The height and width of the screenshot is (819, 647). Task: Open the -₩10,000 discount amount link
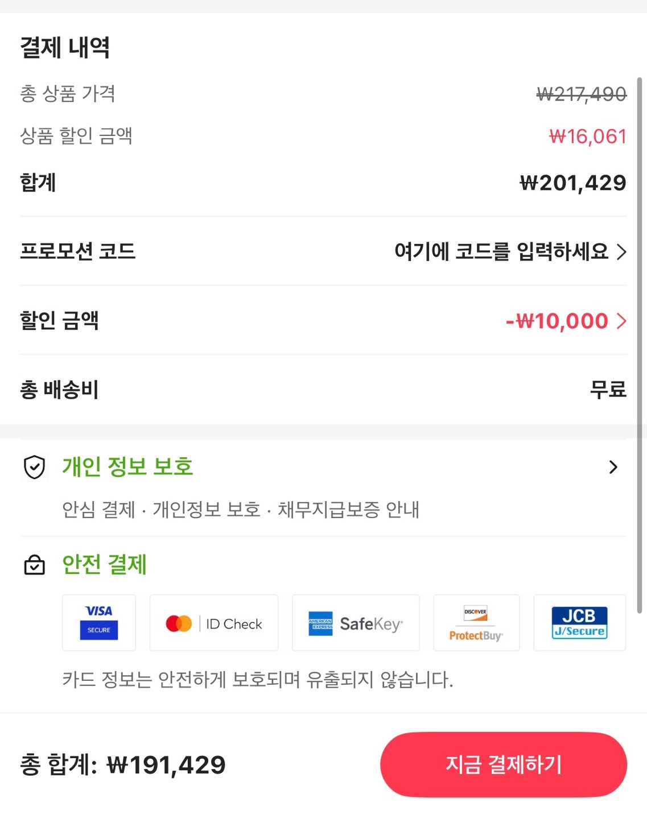(x=557, y=321)
